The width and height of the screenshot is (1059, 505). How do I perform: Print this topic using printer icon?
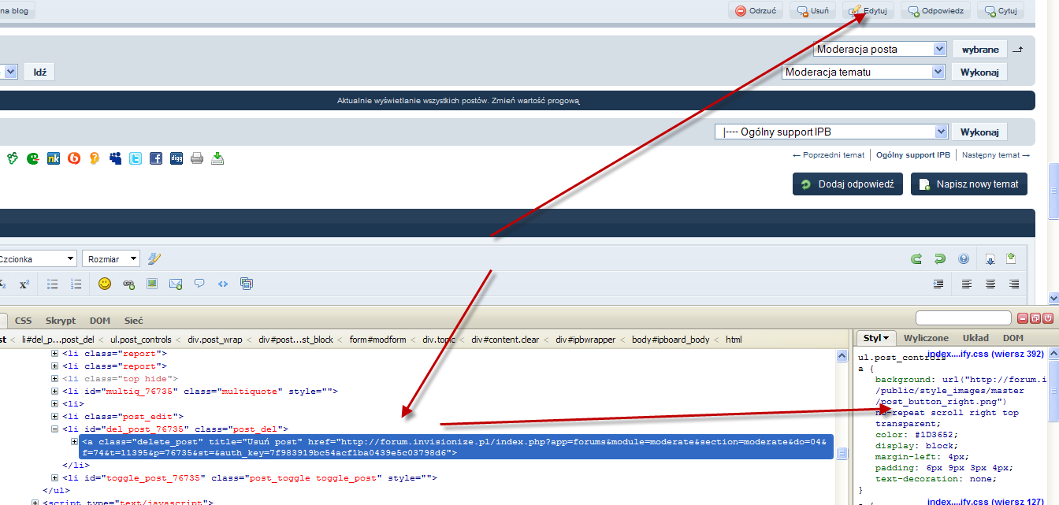tap(197, 158)
